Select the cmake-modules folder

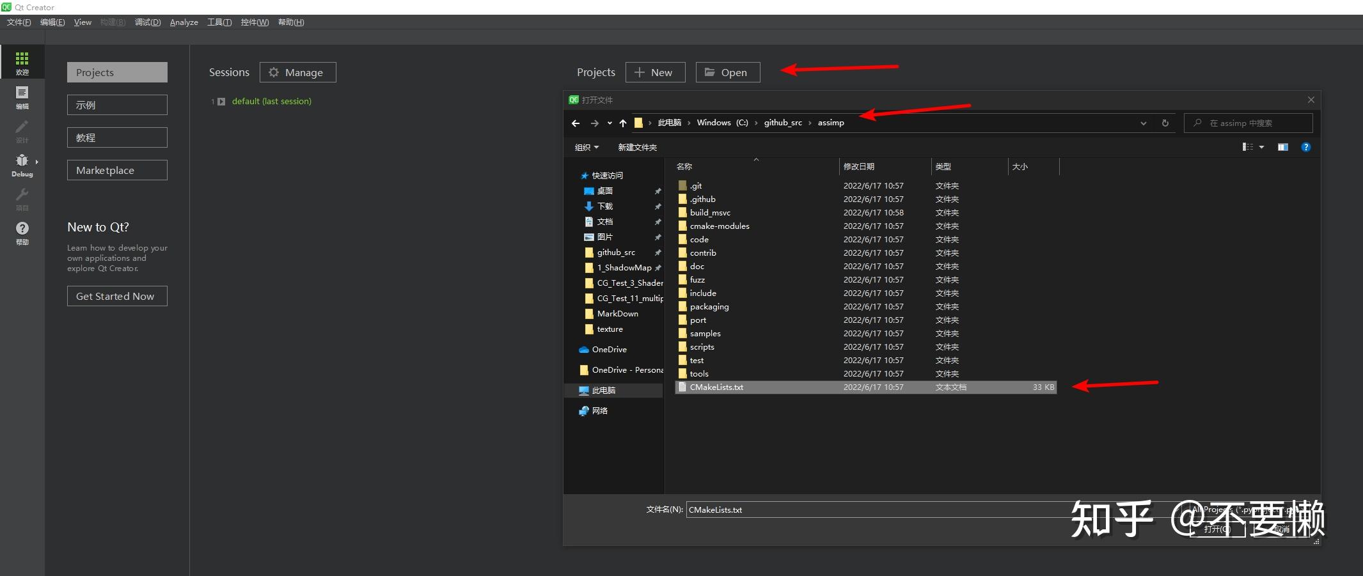(719, 226)
